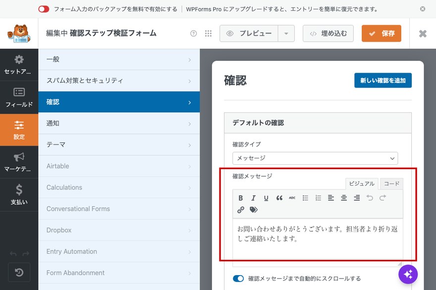The height and width of the screenshot is (290, 436).
Task: Toggle bold formatting in the editor
Action: click(x=240, y=198)
